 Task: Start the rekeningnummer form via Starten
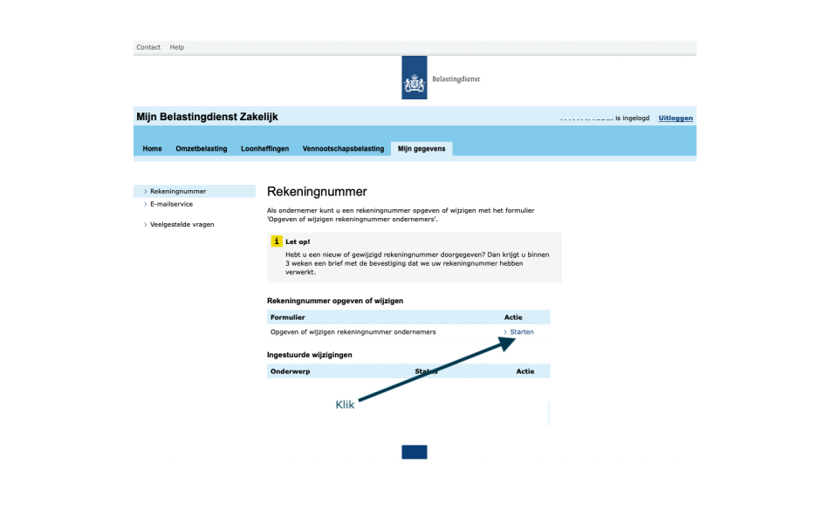pos(521,332)
